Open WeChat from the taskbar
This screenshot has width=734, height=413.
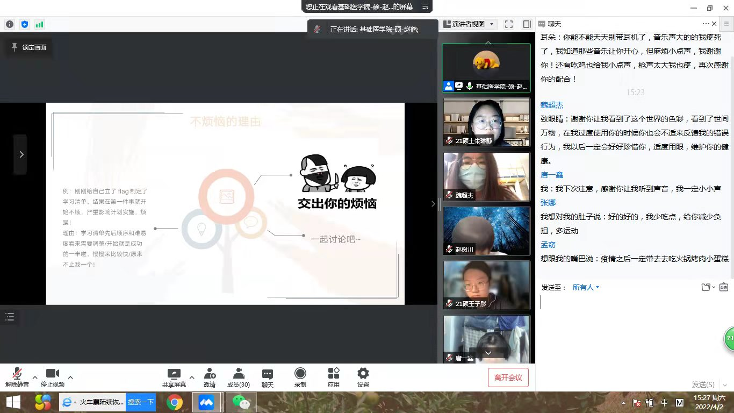click(240, 402)
